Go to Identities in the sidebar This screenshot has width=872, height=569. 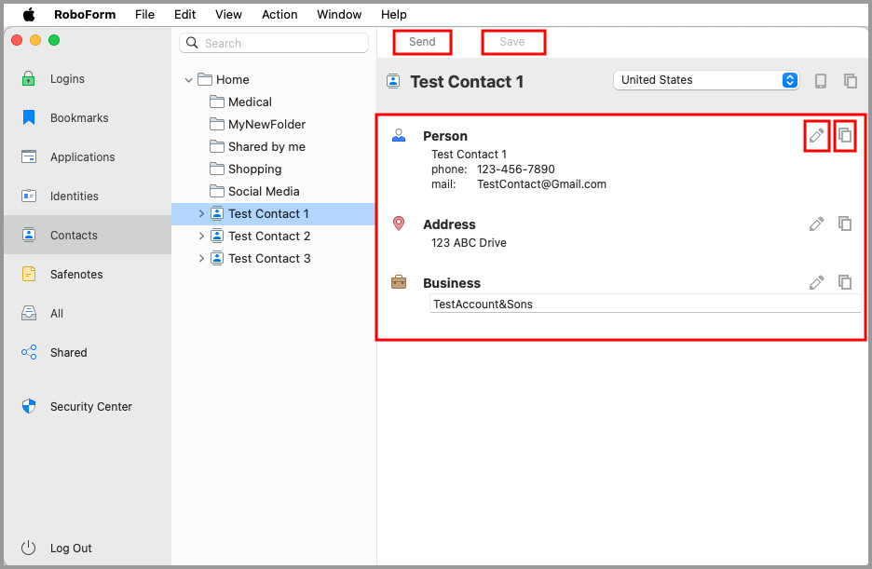74,196
